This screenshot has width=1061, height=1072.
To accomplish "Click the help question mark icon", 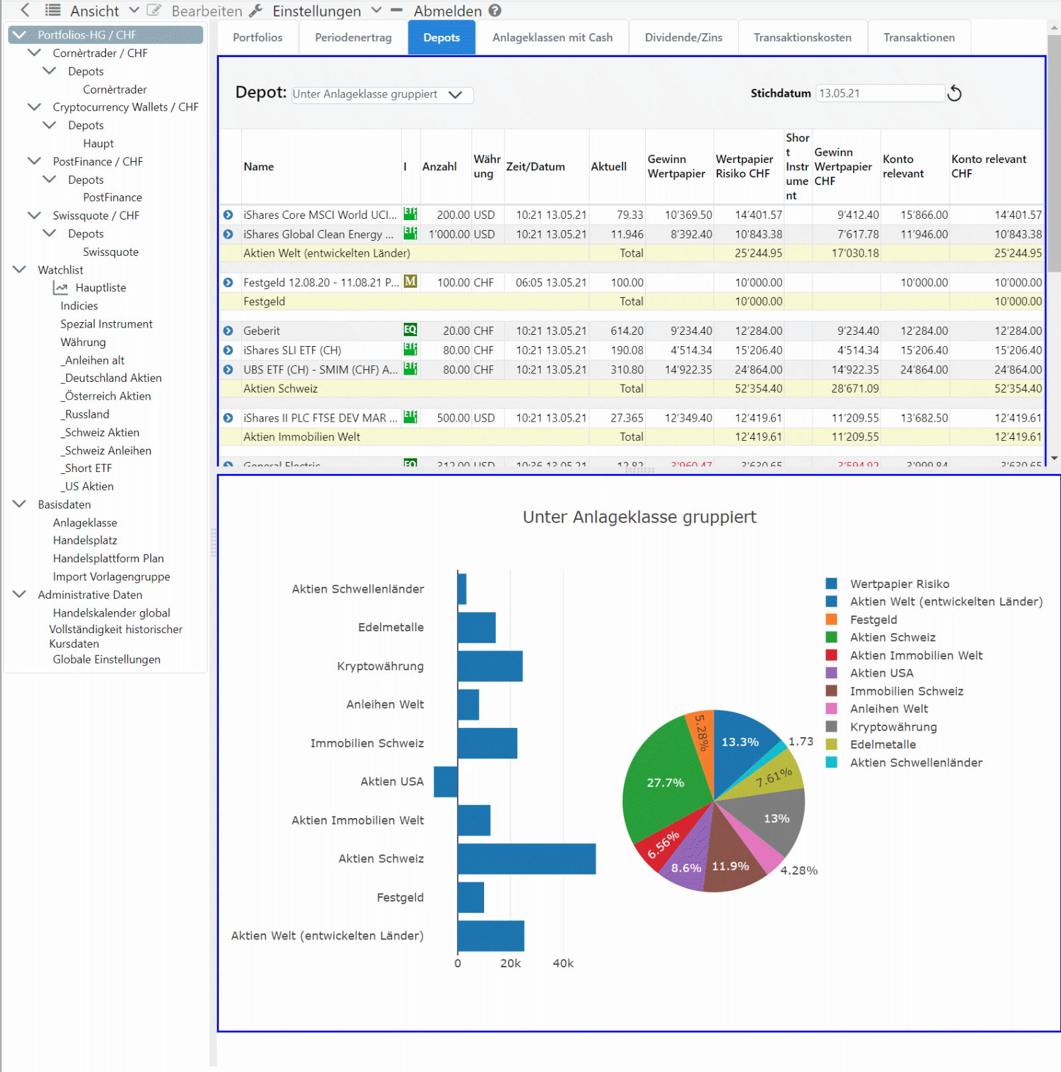I will point(495,11).
